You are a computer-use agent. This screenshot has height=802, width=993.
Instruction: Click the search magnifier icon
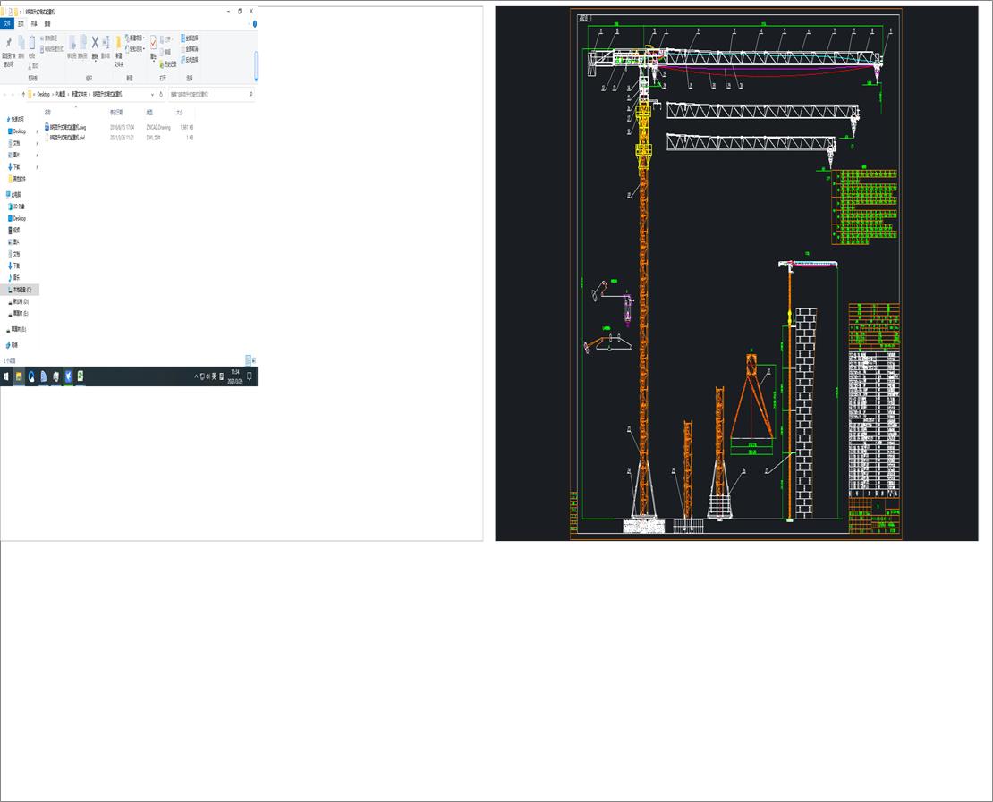pyautogui.click(x=251, y=94)
